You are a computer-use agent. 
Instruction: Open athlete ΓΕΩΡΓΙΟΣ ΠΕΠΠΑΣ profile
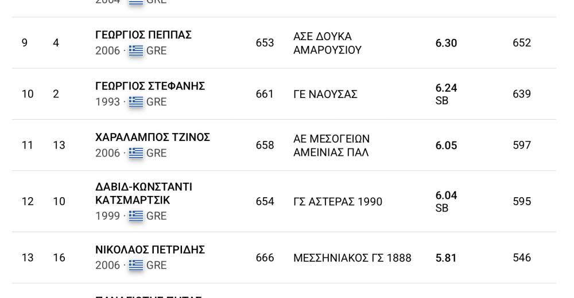coord(143,35)
